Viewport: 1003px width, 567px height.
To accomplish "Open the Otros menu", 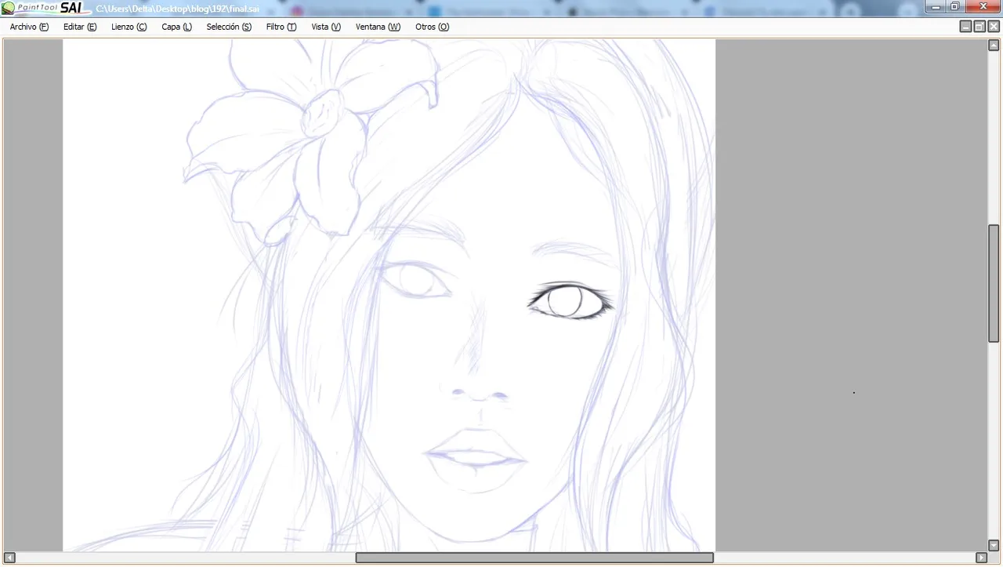I will click(432, 27).
